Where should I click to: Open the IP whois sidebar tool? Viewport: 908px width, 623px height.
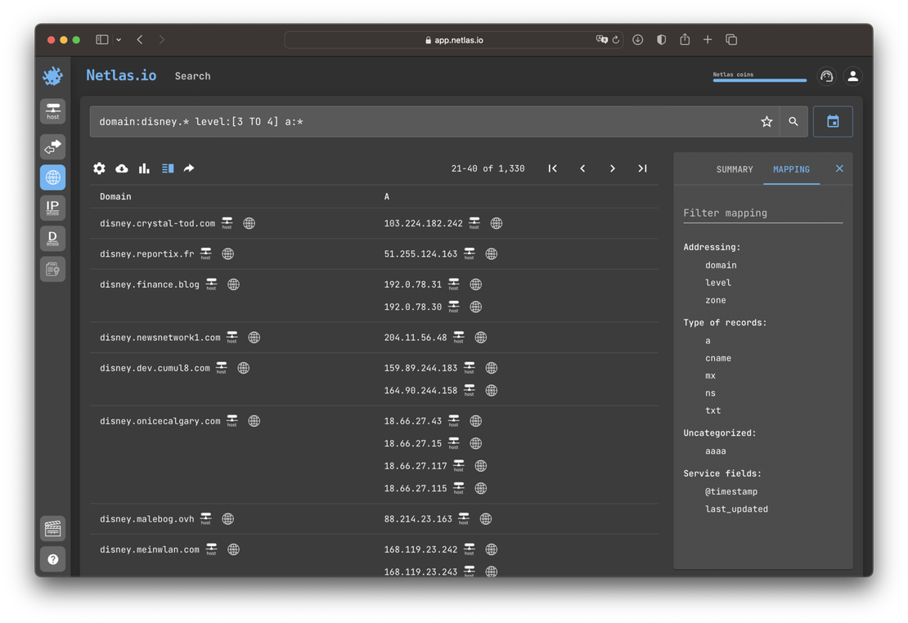[53, 208]
